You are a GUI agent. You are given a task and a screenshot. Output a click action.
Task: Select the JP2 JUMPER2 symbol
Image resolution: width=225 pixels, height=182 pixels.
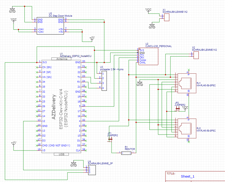(x=178, y=109)
